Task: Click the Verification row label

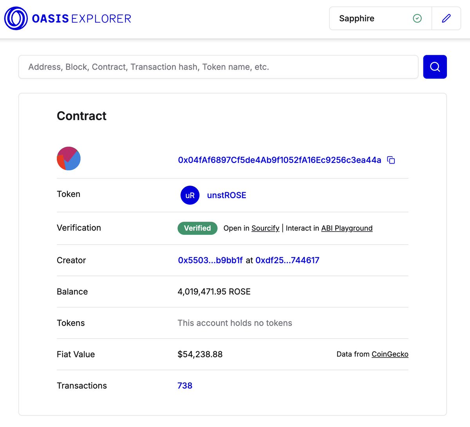Action: coord(79,228)
